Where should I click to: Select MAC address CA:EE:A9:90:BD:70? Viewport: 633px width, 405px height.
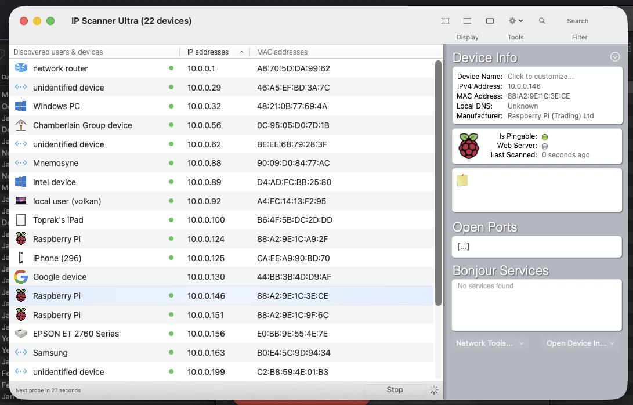point(293,258)
